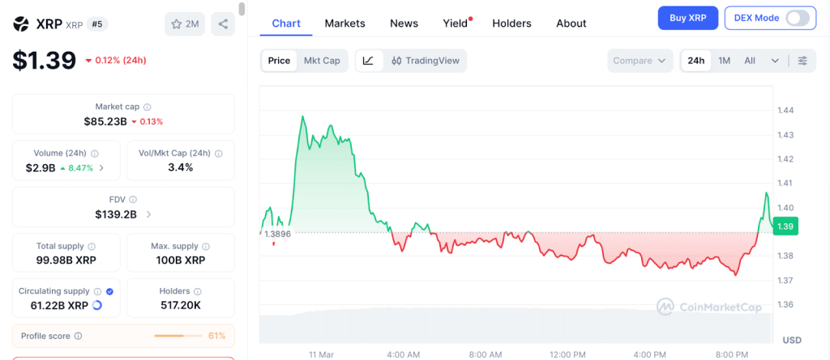Switch chart to Mkt Cap view

pos(322,61)
